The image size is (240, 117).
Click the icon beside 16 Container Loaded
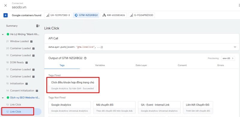(33, 77)
